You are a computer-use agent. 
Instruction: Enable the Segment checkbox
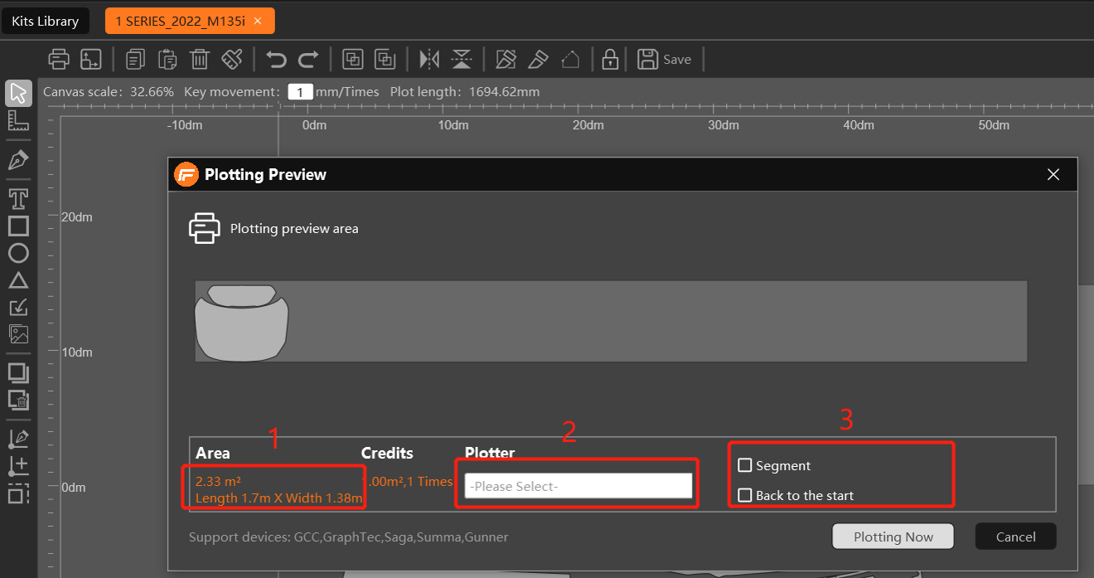tap(744, 466)
